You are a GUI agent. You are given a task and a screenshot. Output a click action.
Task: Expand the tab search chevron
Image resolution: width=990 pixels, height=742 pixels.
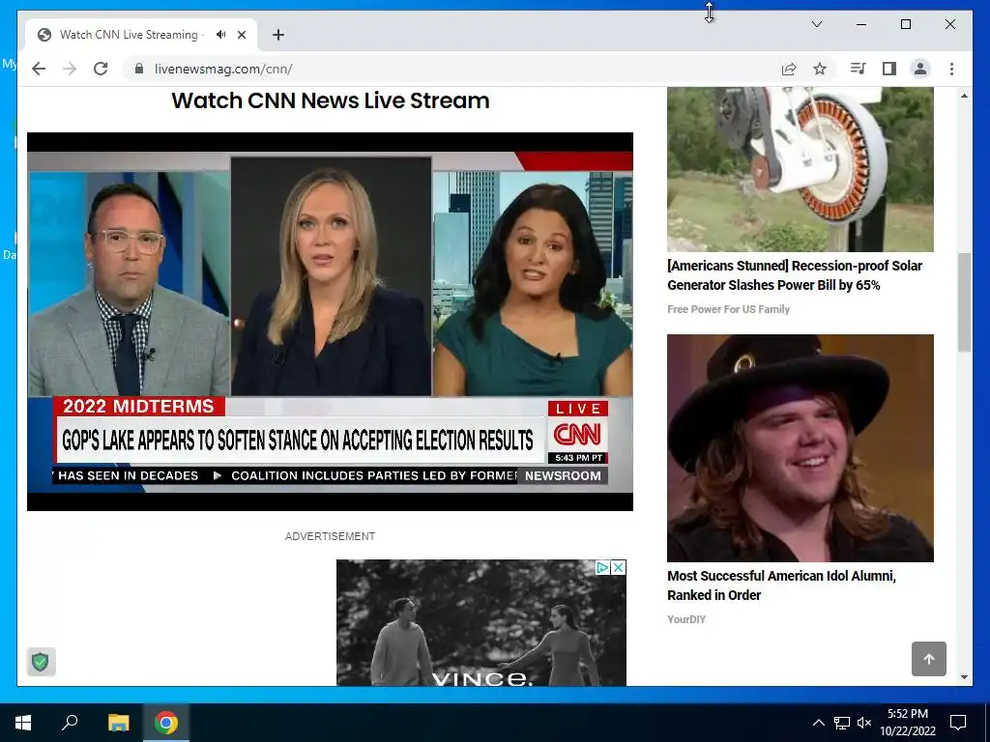click(816, 24)
